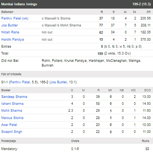Click the 199-2 (15.3) score in header

(x=141, y=4)
